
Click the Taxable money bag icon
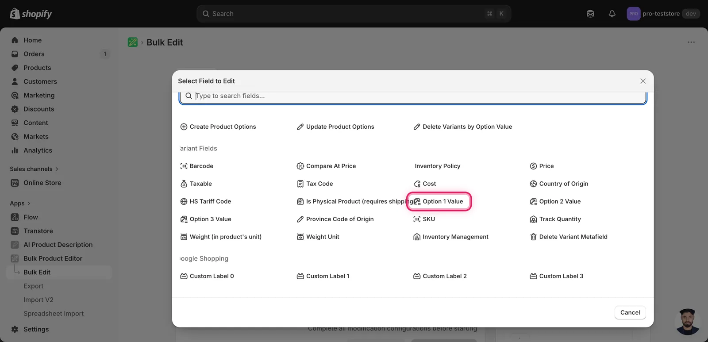pos(184,184)
